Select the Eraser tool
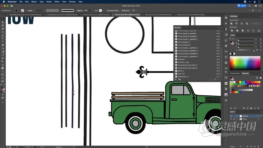Screen dimensions: 263x148 coord(3,45)
